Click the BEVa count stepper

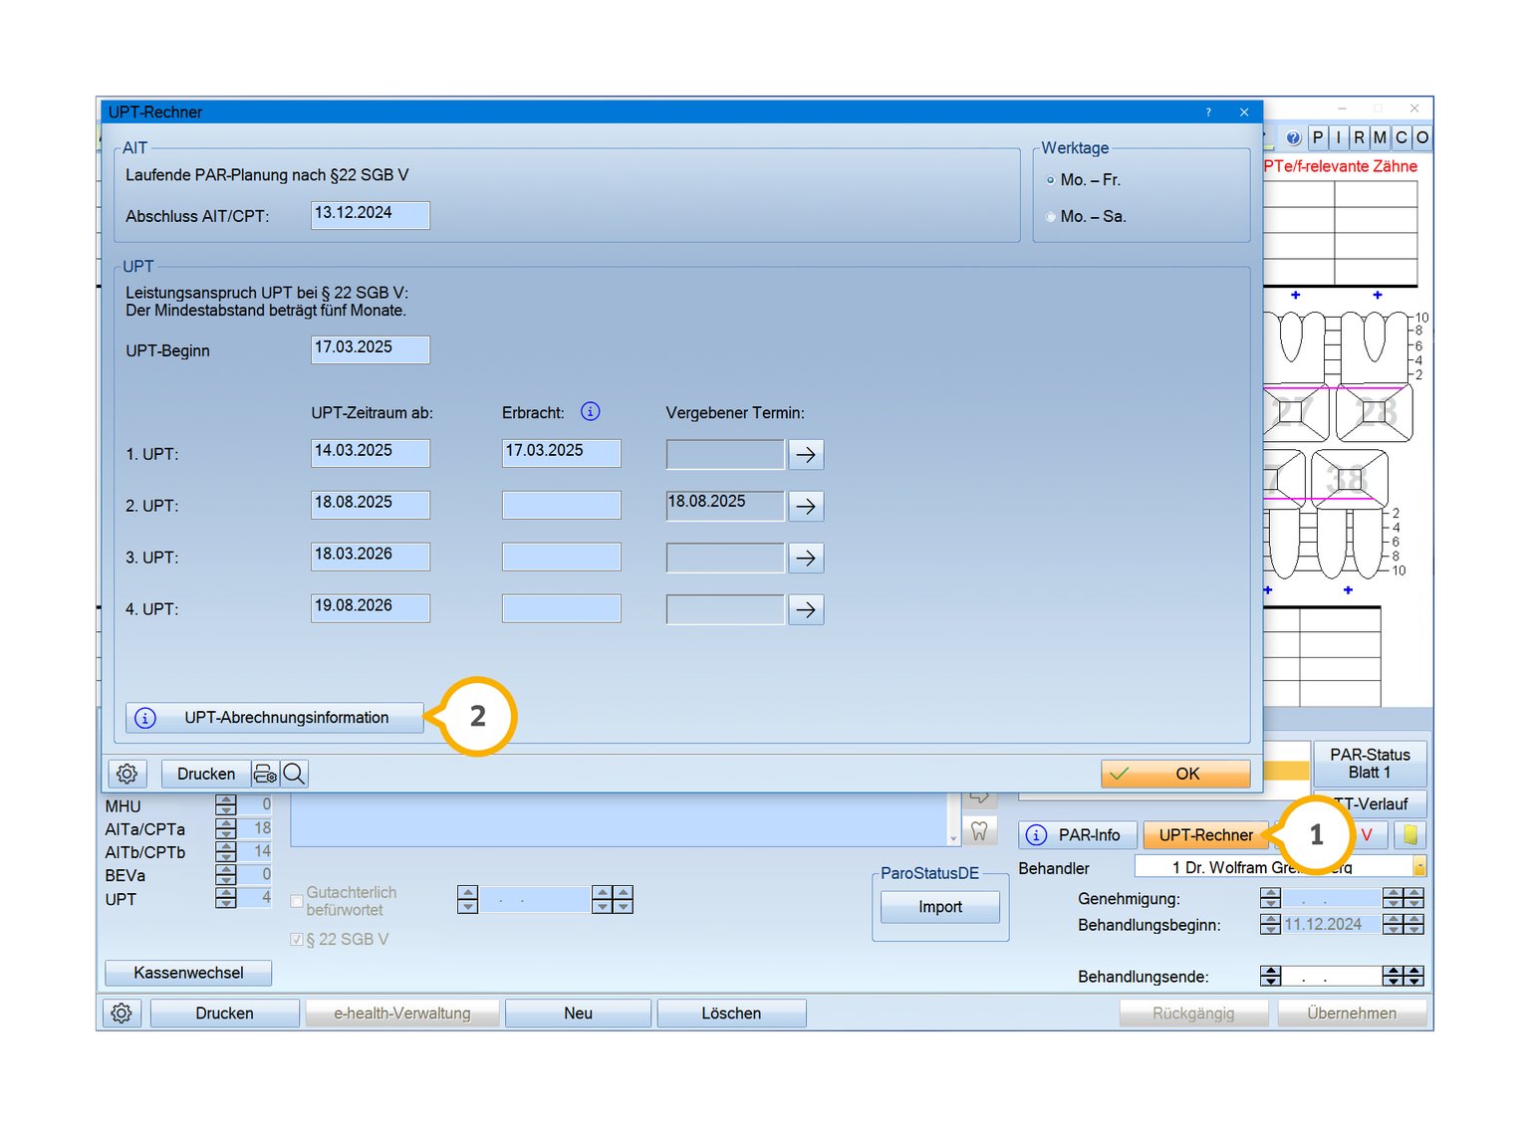click(x=226, y=874)
